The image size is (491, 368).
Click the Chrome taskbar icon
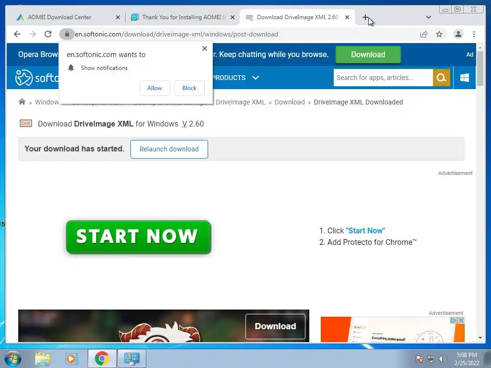click(x=102, y=358)
